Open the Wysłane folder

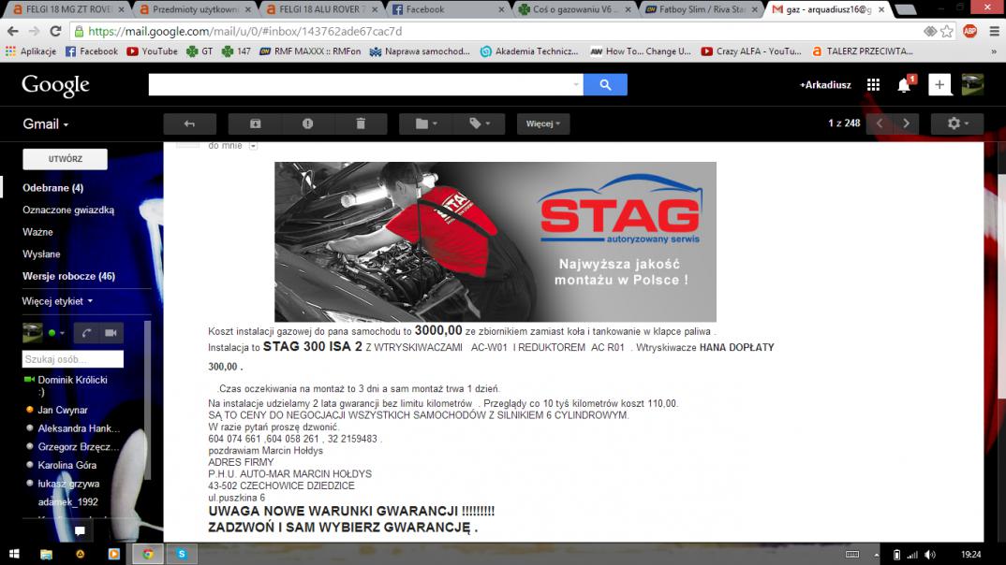pyautogui.click(x=41, y=254)
